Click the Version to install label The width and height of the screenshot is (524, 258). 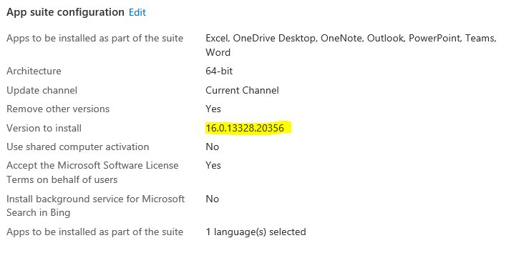coord(44,128)
